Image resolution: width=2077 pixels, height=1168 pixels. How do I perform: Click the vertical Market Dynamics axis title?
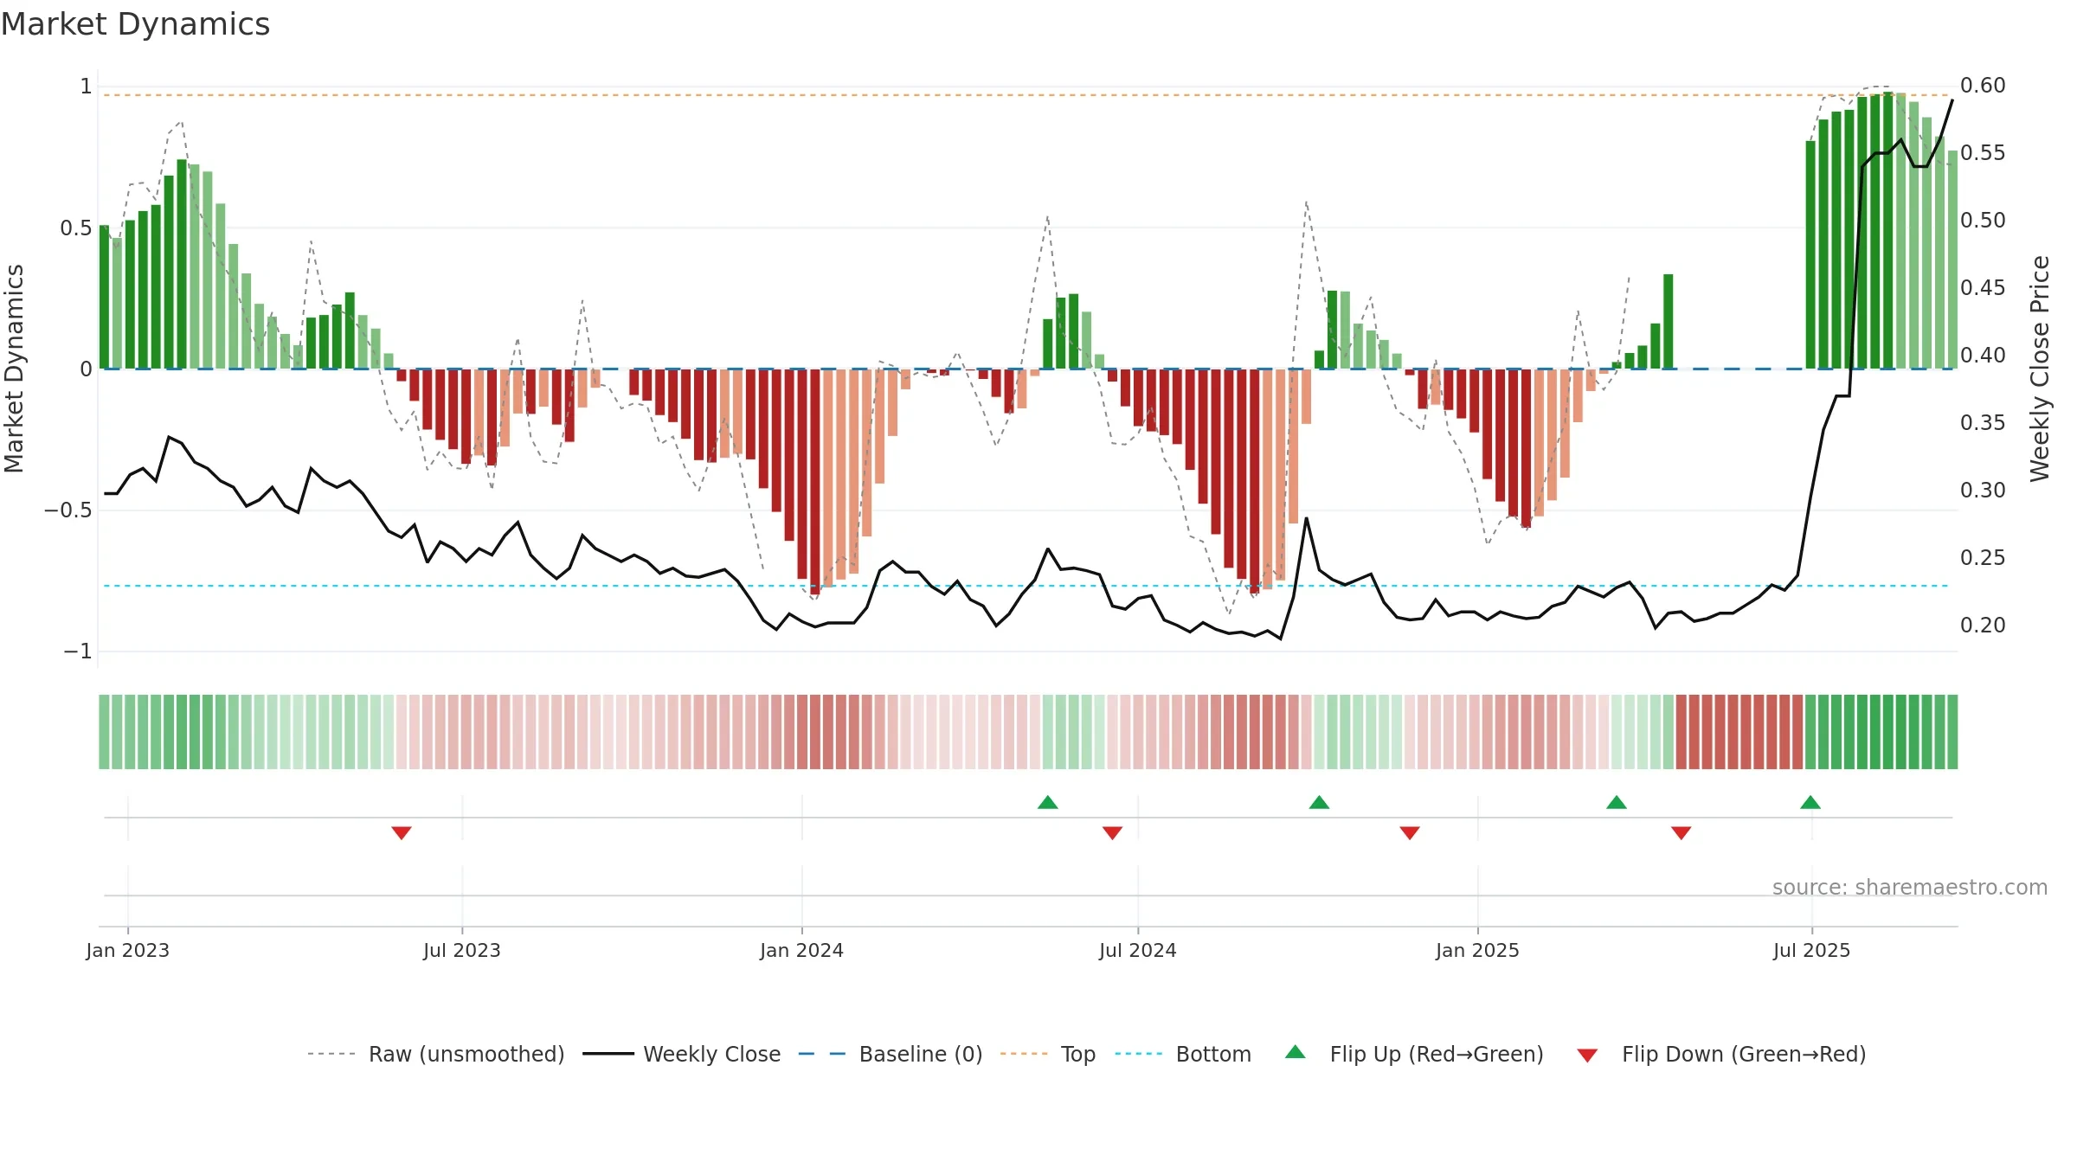14,369
